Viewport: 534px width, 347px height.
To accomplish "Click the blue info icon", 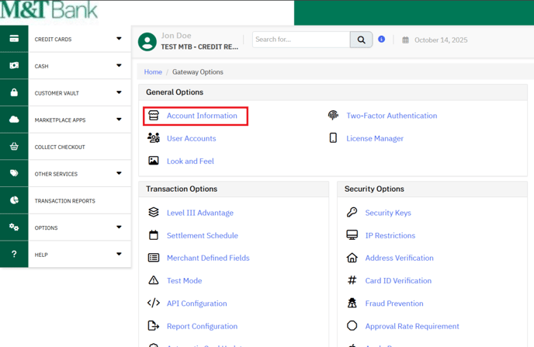I will pos(381,39).
